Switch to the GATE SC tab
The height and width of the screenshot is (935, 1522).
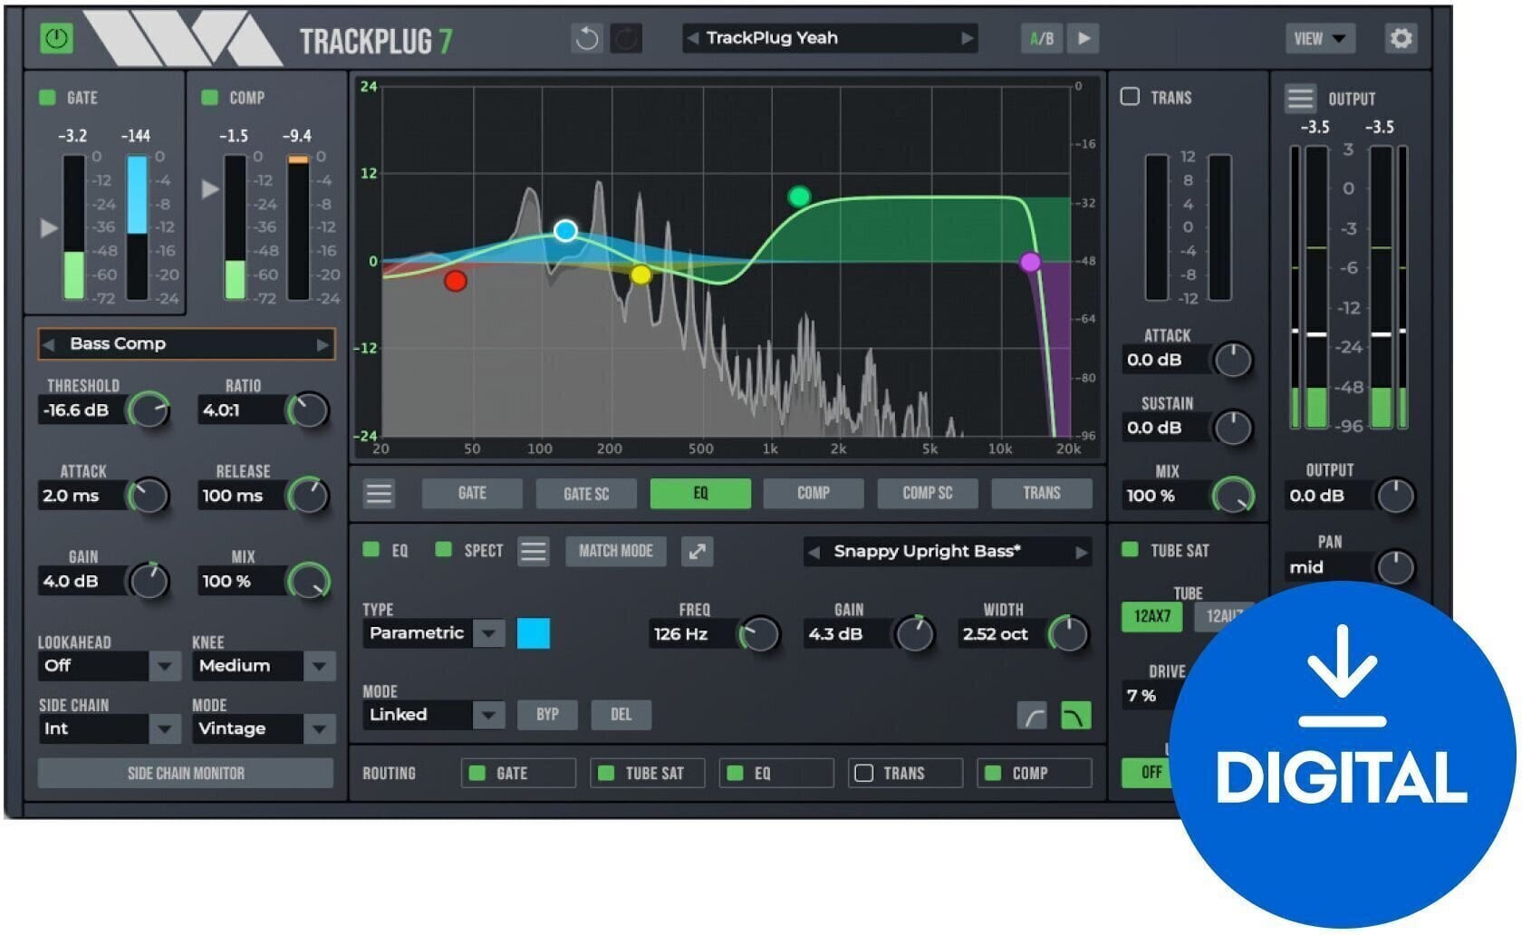[x=586, y=493]
